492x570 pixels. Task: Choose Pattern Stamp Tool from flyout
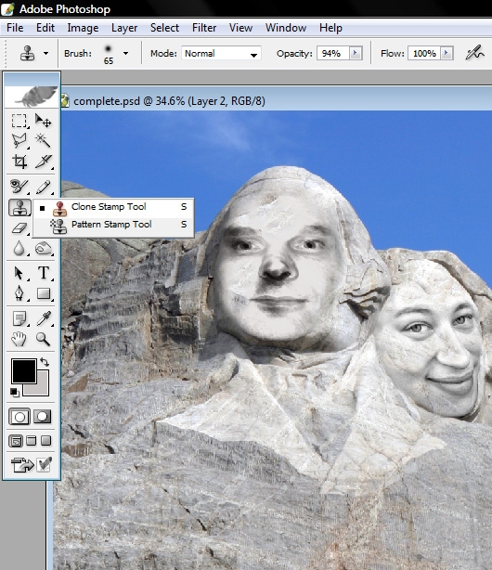tap(113, 227)
